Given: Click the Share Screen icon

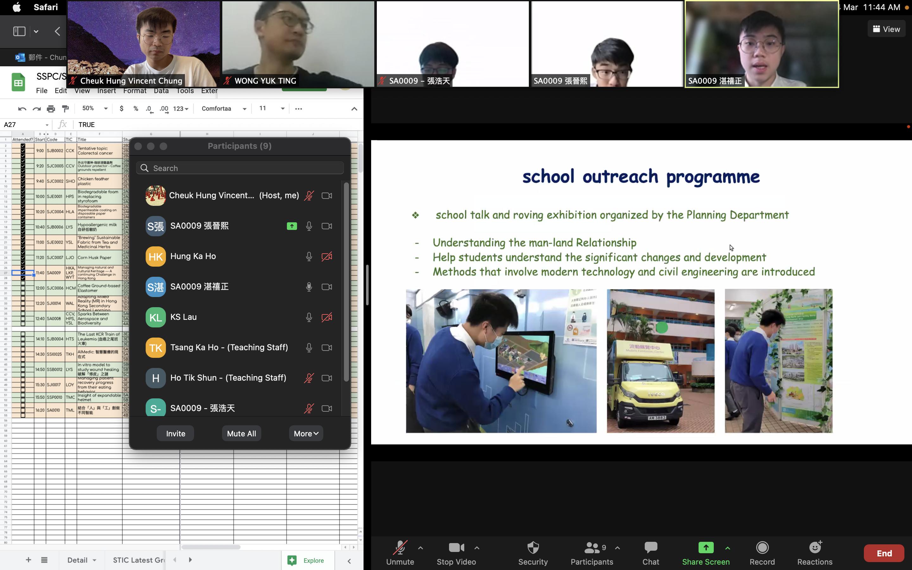Looking at the screenshot, I should pos(706,548).
